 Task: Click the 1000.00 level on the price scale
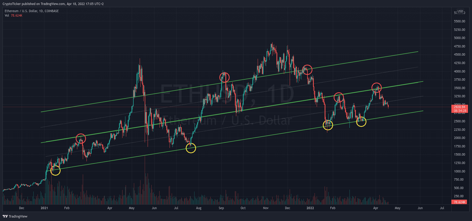[459, 171]
